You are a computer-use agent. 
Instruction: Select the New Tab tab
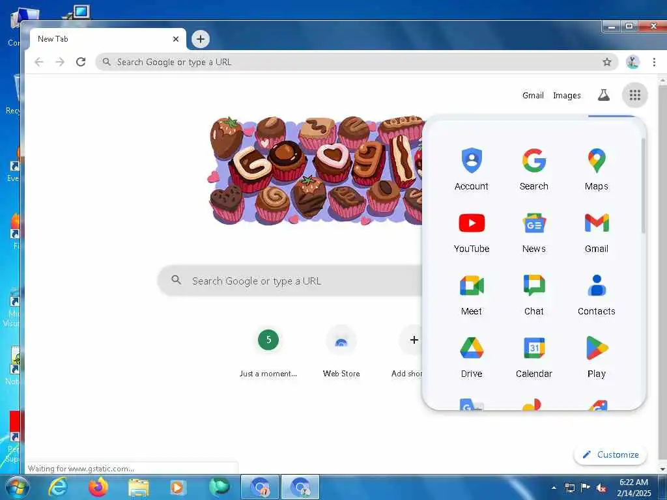tap(107, 39)
